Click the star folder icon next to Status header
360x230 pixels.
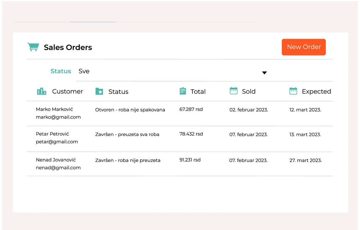click(x=99, y=91)
